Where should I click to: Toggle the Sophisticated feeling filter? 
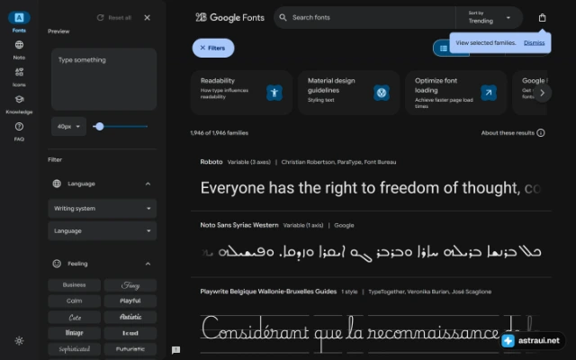pyautogui.click(x=74, y=349)
